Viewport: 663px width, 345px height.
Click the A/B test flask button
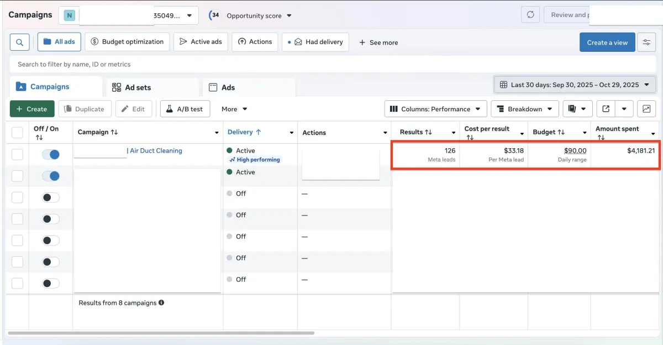click(185, 109)
